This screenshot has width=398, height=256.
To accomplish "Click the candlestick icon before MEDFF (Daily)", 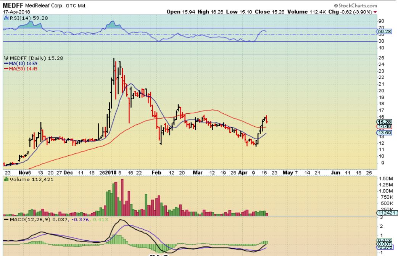I will pos(6,58).
